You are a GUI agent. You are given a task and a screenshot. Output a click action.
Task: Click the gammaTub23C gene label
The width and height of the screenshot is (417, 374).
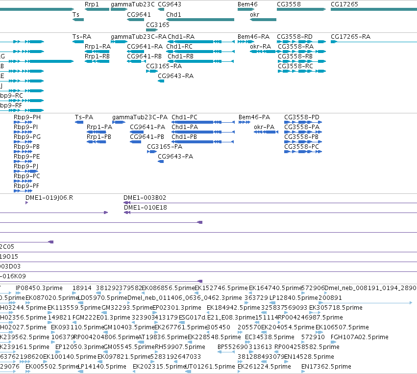click(x=132, y=4)
